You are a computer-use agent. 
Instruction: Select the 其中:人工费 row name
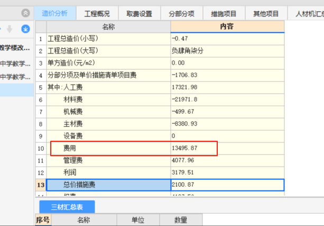(x=108, y=87)
